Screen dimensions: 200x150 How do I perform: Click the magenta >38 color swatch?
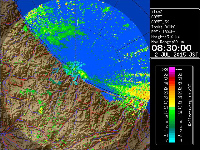tap(172, 69)
